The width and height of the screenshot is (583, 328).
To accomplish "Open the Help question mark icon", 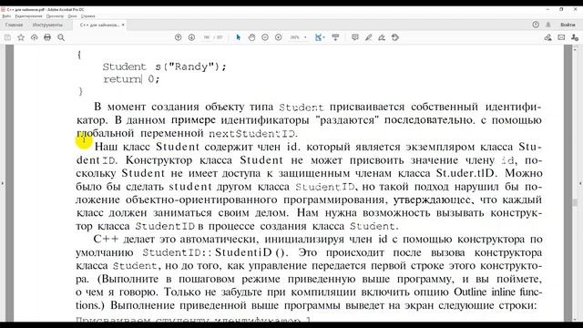I will (x=536, y=25).
